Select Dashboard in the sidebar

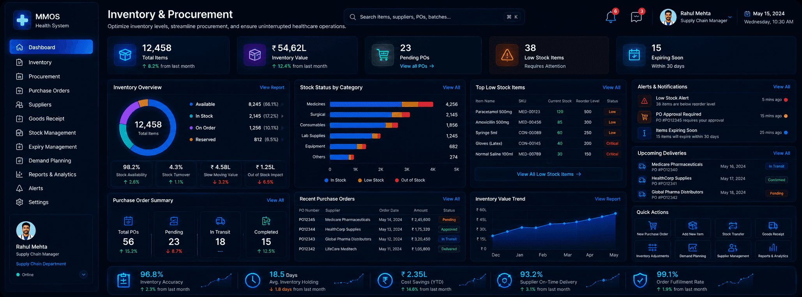[x=51, y=47]
